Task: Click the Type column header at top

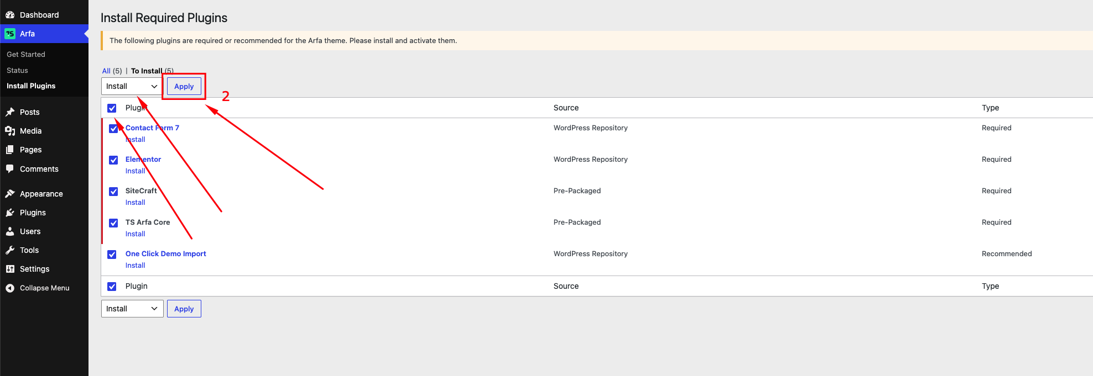Action: tap(991, 108)
